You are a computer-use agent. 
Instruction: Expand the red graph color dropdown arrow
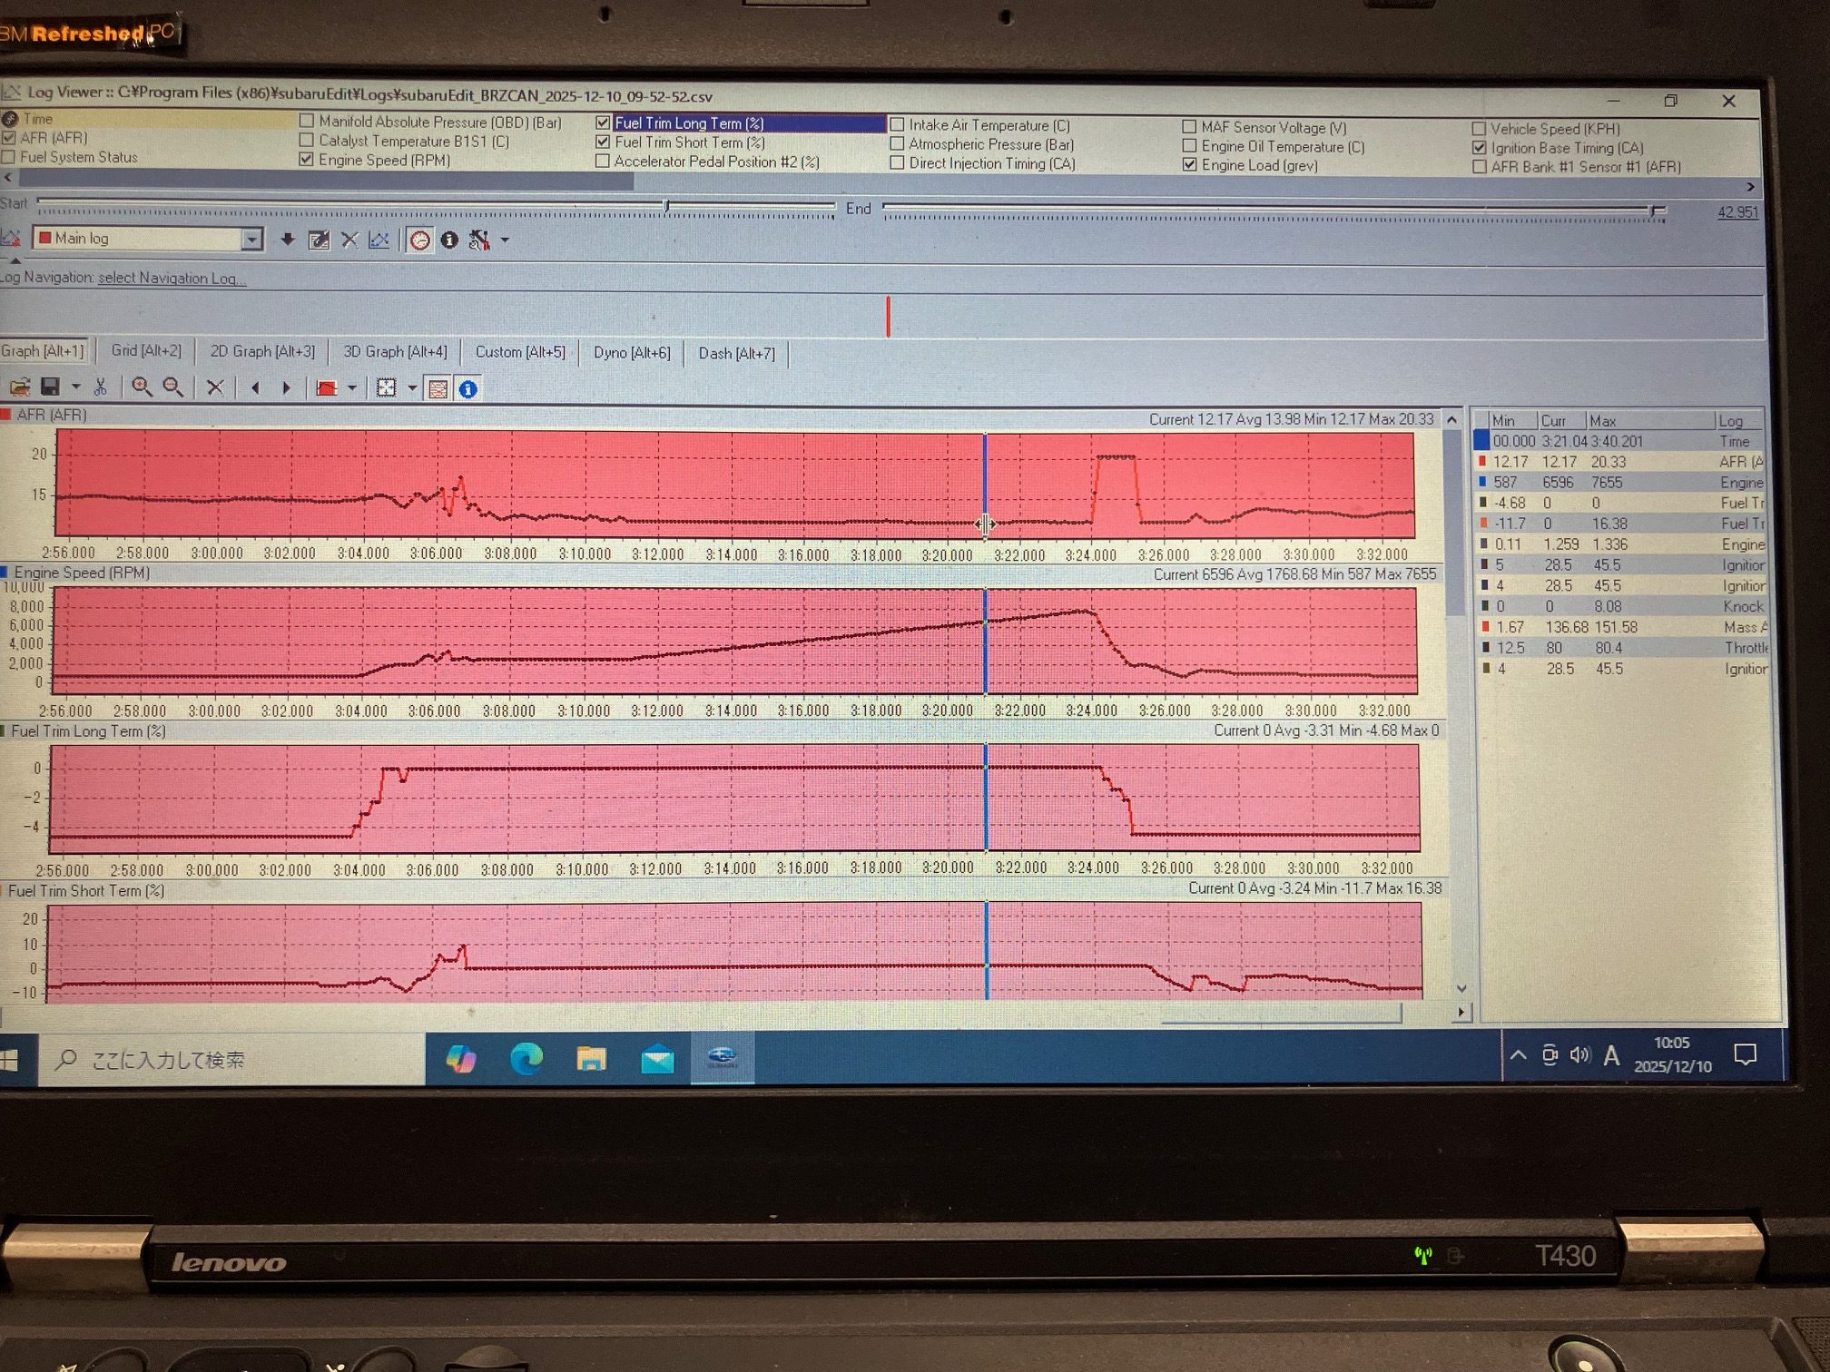(352, 389)
